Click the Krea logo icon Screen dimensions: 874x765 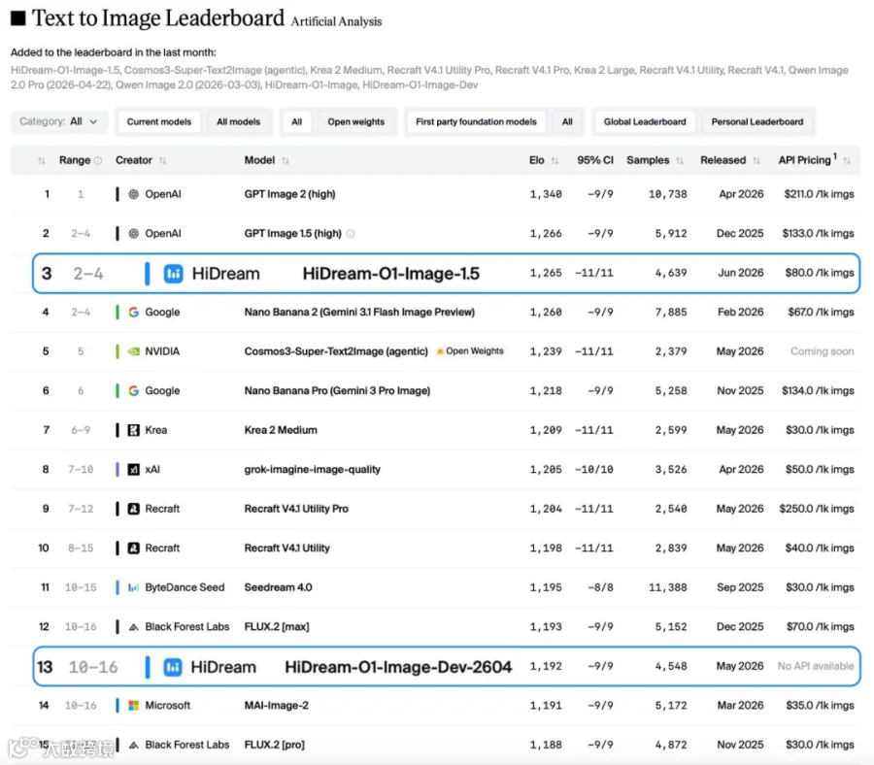point(134,430)
